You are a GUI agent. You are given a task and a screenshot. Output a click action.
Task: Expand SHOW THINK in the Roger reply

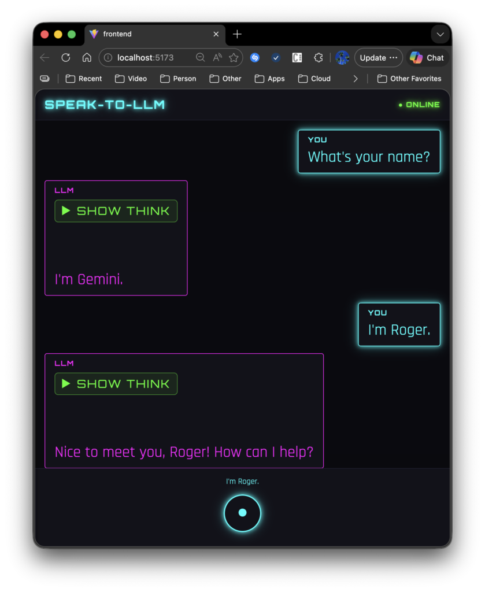(116, 384)
